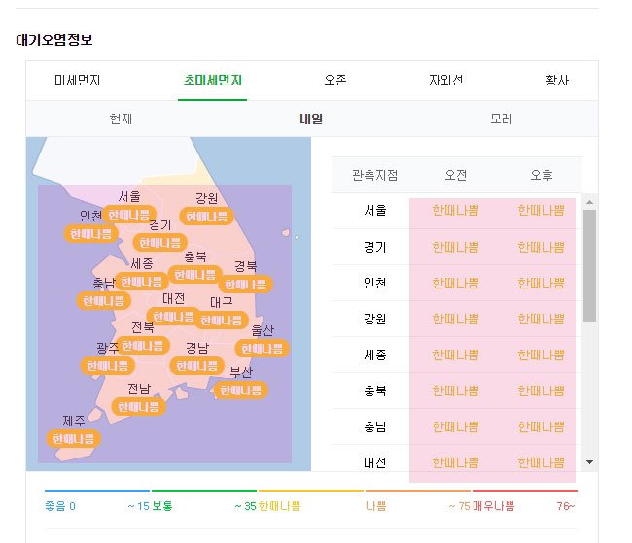Click the table's vertical scrollbar thumb
The width and height of the screenshot is (632, 543).
tap(589, 265)
